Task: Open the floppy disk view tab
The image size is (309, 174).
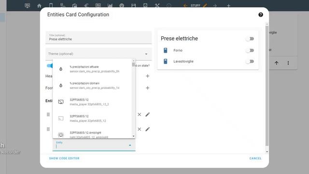Action: tap(134, 6)
